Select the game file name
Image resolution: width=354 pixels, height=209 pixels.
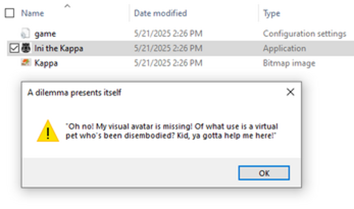tap(45, 34)
